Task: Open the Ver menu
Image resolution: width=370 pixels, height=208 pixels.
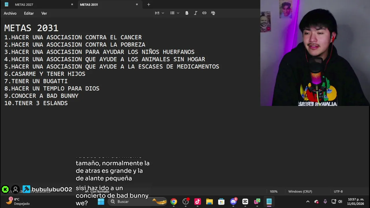Action: [x=44, y=13]
